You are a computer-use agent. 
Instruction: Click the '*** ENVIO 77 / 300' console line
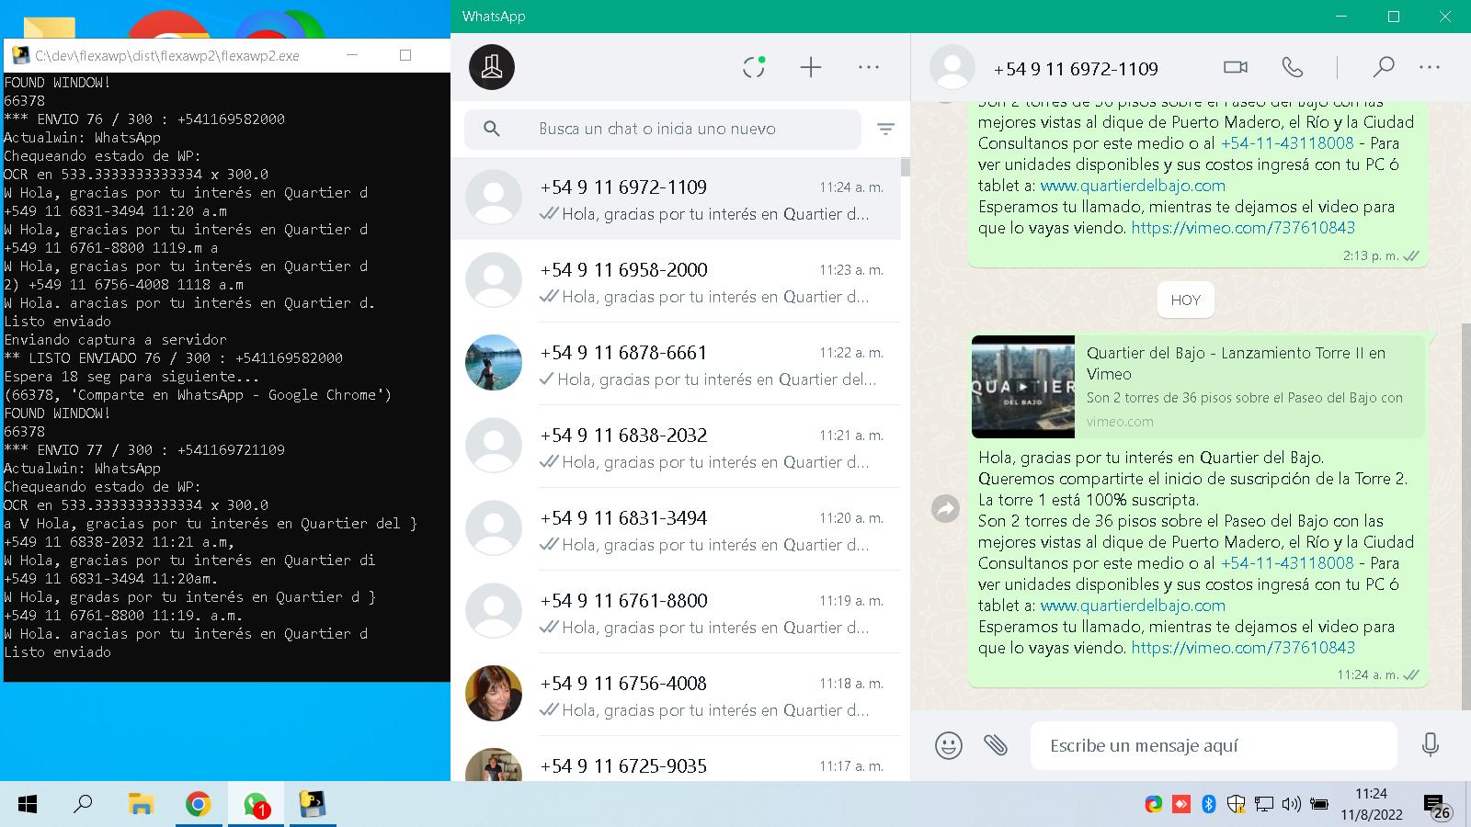pyautogui.click(x=144, y=450)
